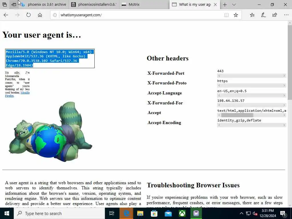Go to the Home page

pos(40,15)
